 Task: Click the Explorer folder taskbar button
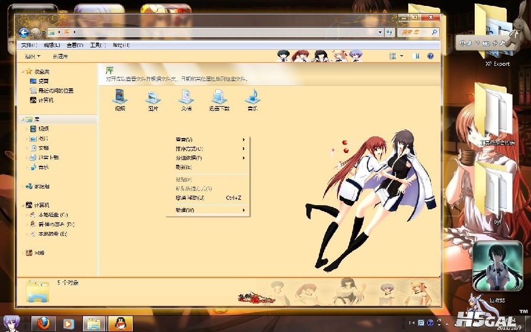click(x=94, y=324)
